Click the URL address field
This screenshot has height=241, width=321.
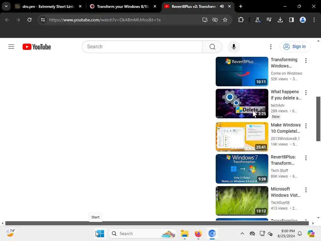coord(105,20)
